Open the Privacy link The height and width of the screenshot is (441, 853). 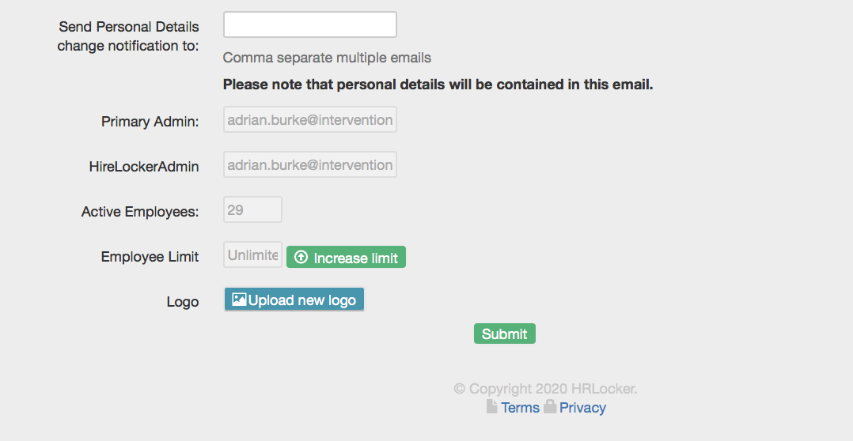[x=582, y=408]
